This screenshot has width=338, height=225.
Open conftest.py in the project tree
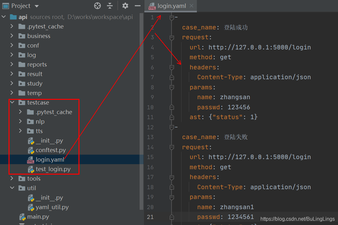point(51,150)
